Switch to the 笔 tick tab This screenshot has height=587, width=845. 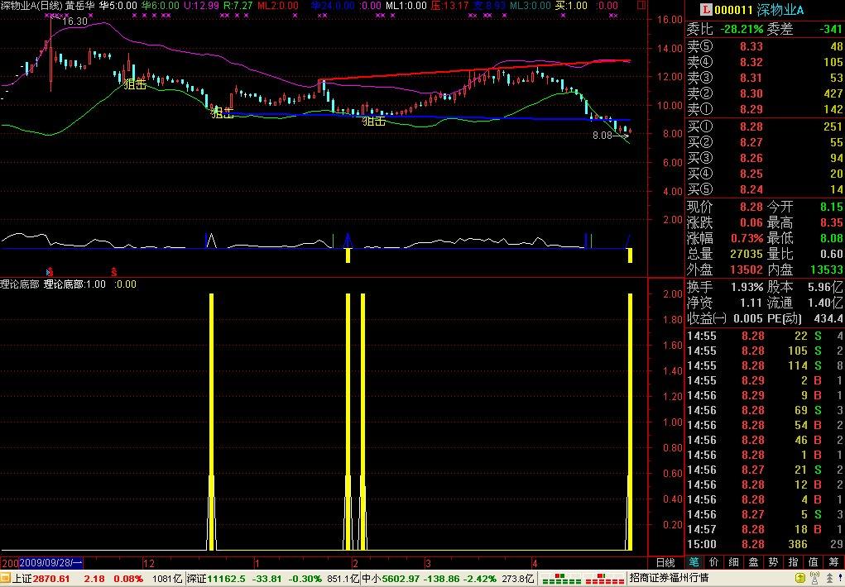[694, 562]
